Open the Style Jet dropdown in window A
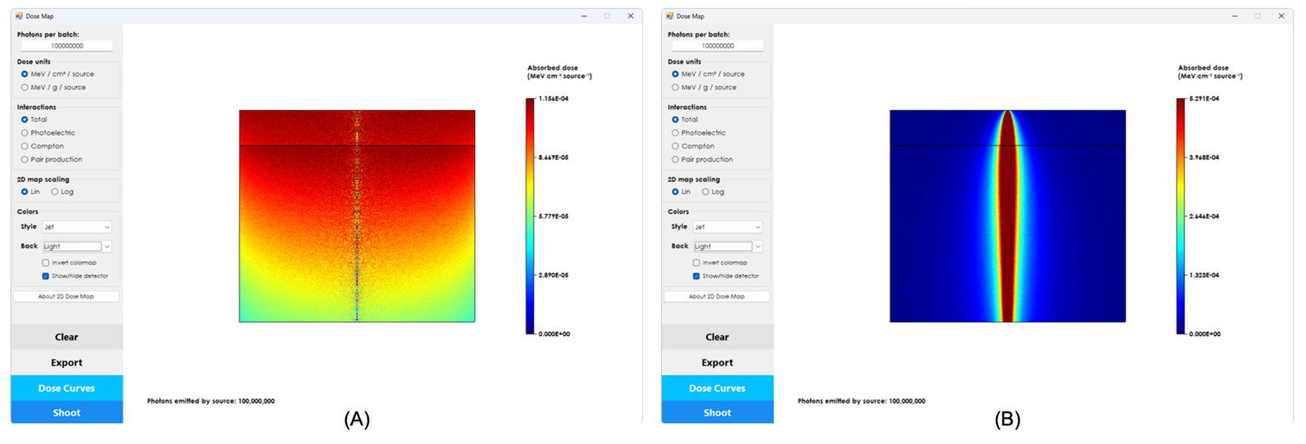The image size is (1306, 444). click(x=77, y=227)
